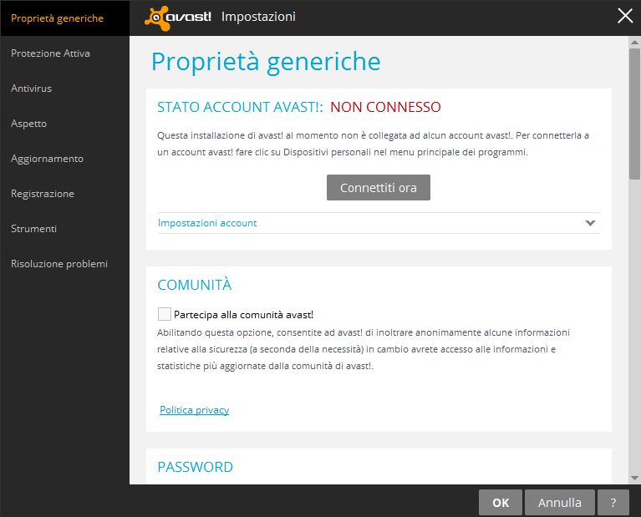Open the Politica privacy link

[x=194, y=410]
